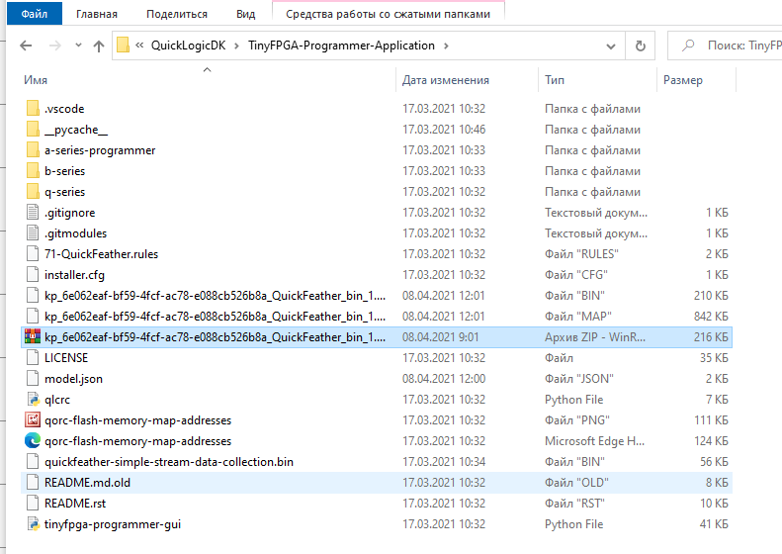Sort by the Имя column header
Viewport: 782px width, 554px height.
click(36, 80)
